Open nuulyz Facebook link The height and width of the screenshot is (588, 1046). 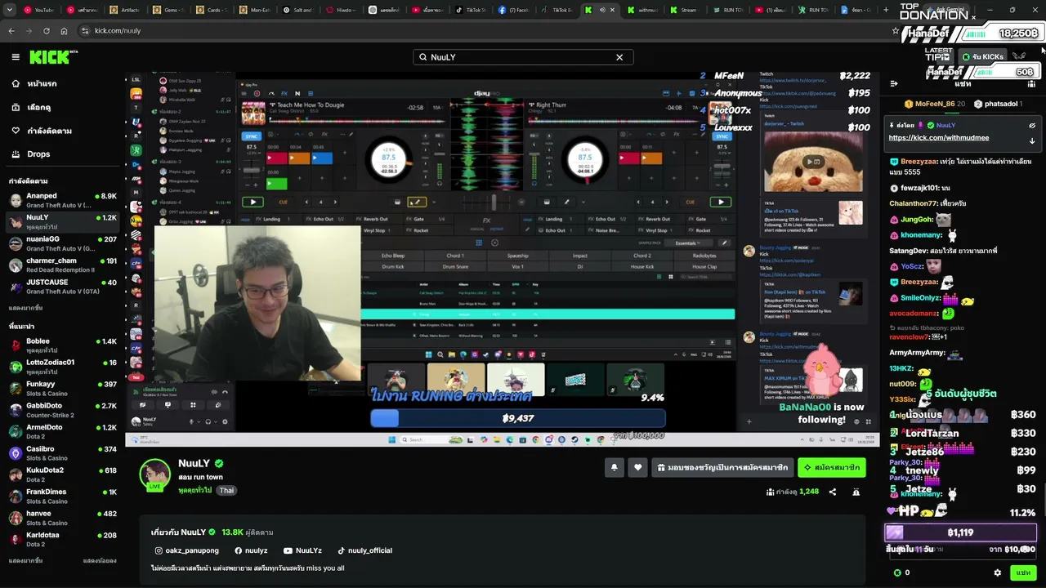[251, 550]
